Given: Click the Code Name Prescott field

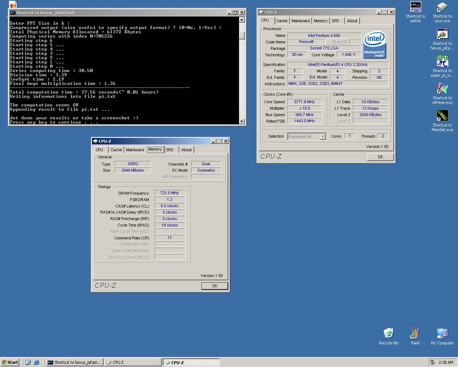Looking at the screenshot, I should coord(306,42).
